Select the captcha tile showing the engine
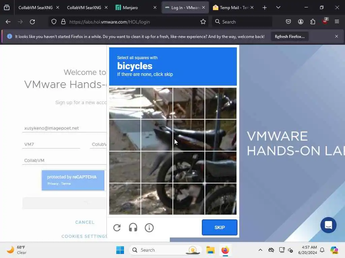The width and height of the screenshot is (345, 258). coord(189,167)
